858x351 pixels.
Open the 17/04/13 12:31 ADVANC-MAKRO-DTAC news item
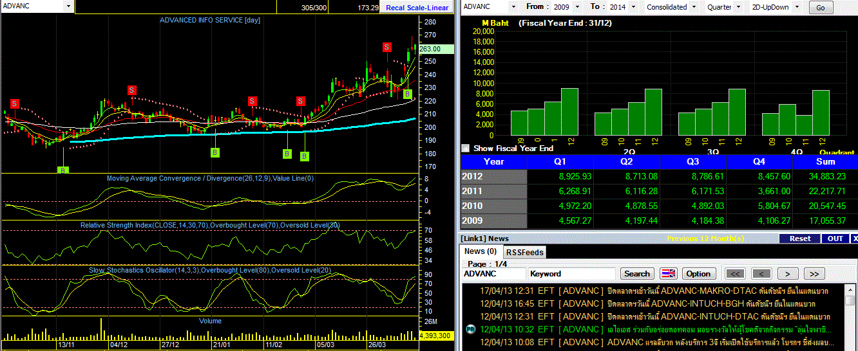click(654, 291)
